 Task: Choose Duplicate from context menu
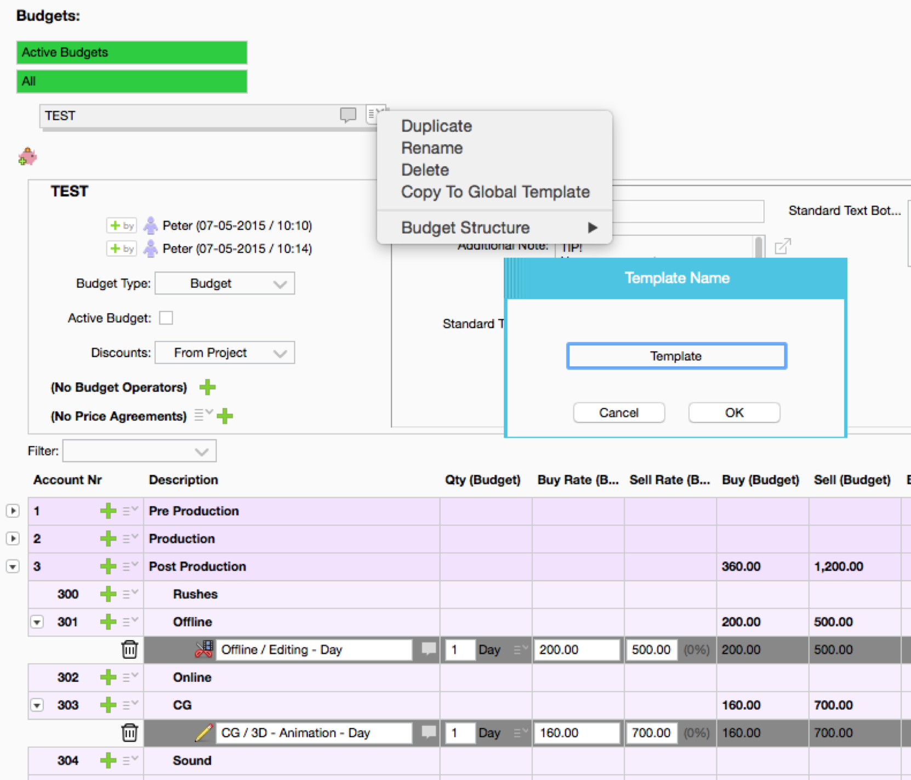click(436, 126)
